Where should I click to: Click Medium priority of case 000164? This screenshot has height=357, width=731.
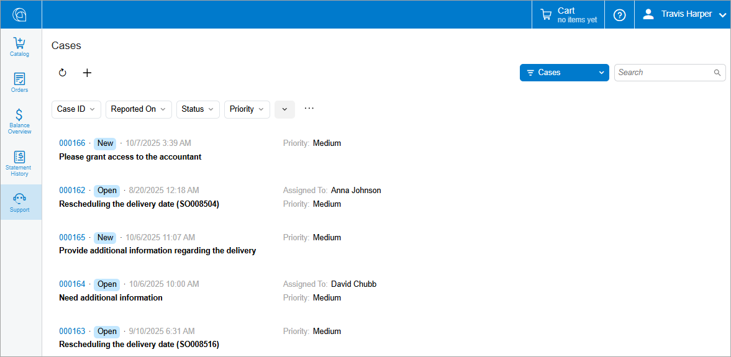pyautogui.click(x=327, y=297)
